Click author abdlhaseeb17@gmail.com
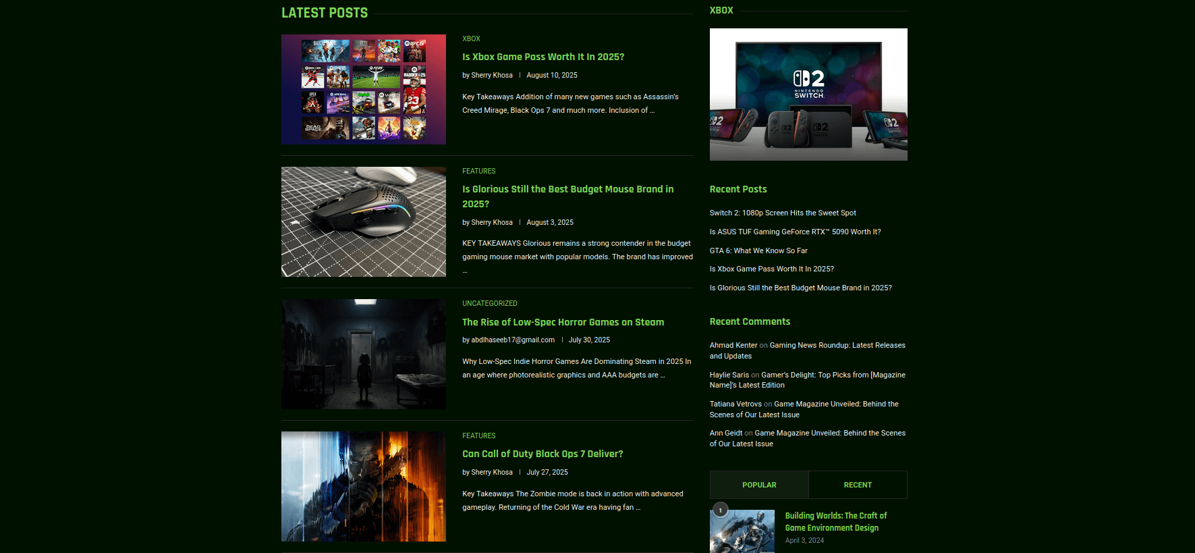The image size is (1195, 553). pos(513,340)
